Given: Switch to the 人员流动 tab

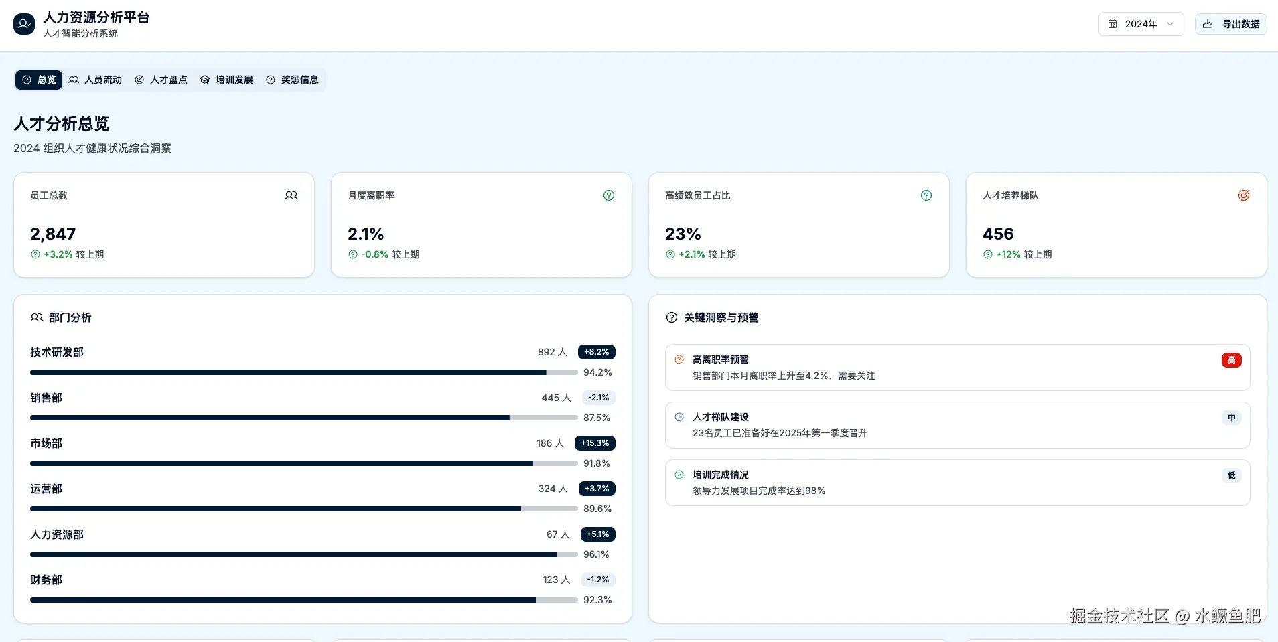Looking at the screenshot, I should point(95,80).
